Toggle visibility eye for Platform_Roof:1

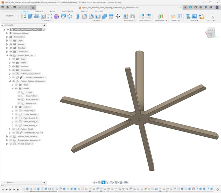pyautogui.click(x=13, y=129)
